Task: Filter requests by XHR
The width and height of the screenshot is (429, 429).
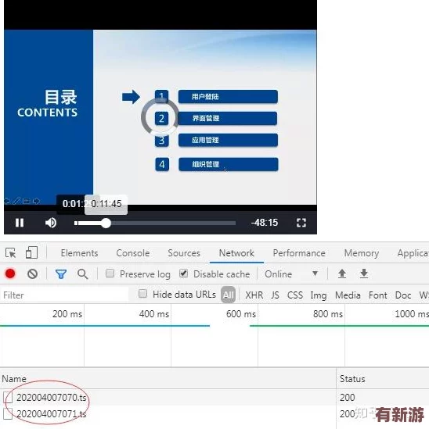Action: pyautogui.click(x=254, y=295)
